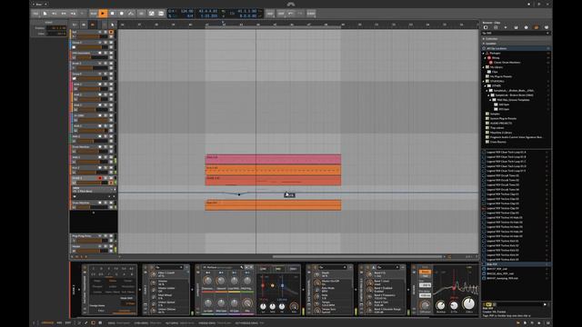Click the orange mode button in the reverb device
Screen dimensions: 582x327
click(425, 272)
